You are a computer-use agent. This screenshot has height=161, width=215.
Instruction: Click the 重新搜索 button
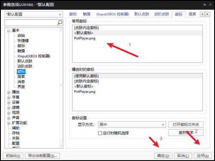(x=186, y=133)
